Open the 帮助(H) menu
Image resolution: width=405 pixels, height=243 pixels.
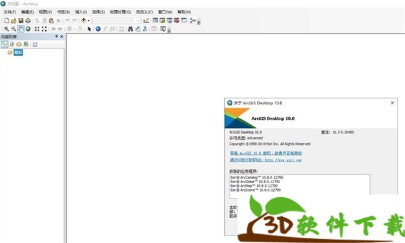click(184, 12)
